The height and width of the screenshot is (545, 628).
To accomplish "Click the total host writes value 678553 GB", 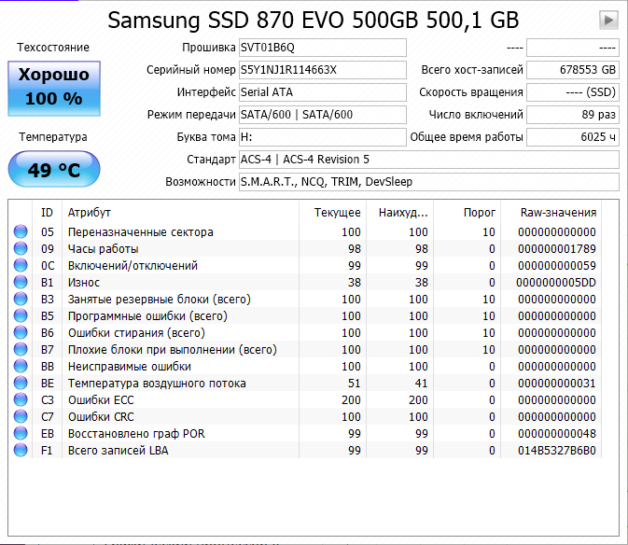I will click(x=573, y=70).
